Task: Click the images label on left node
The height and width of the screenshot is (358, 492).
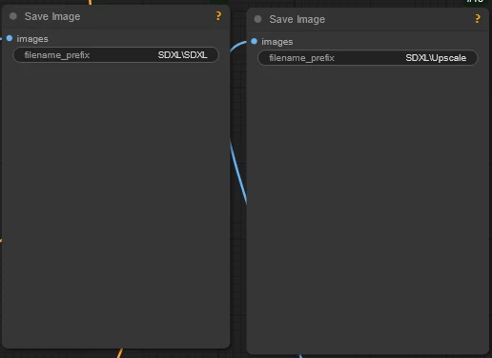Action: [x=32, y=39]
